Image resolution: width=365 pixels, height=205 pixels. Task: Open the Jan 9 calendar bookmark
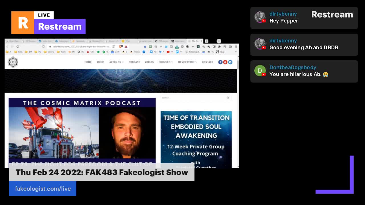tap(115, 52)
